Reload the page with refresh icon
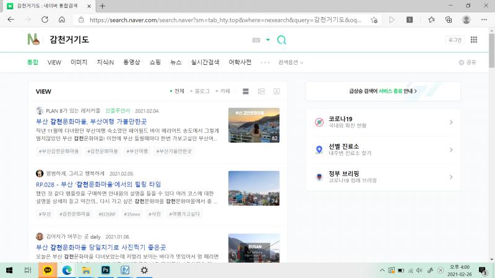 coord(45,20)
